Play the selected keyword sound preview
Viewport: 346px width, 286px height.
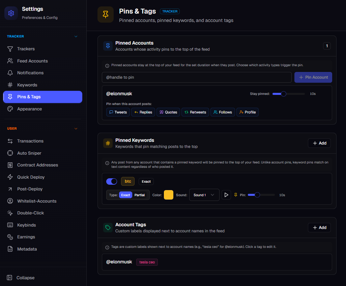pyautogui.click(x=226, y=195)
